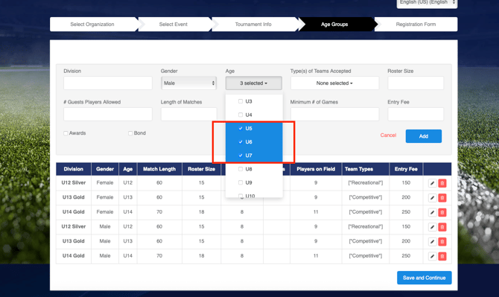Enable the Awards checkbox
Screen dimensions: 499x297
coord(66,133)
